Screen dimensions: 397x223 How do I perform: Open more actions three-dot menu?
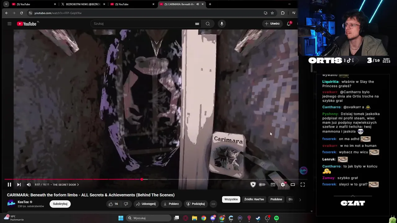[213, 204]
